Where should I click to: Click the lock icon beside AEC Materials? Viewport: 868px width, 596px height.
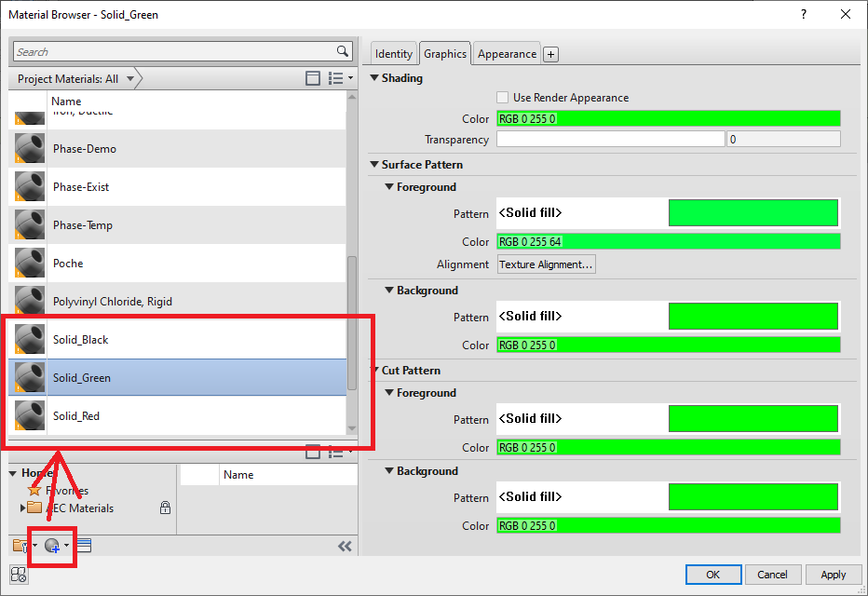click(x=165, y=508)
